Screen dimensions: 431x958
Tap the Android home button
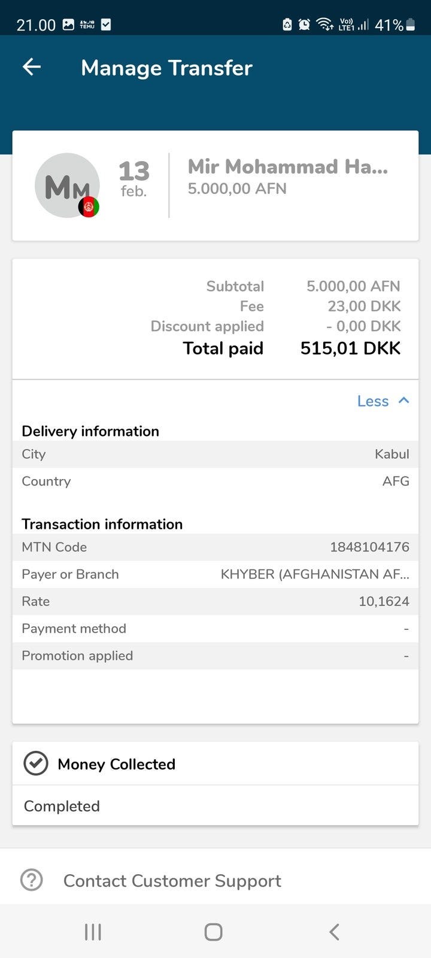(213, 932)
